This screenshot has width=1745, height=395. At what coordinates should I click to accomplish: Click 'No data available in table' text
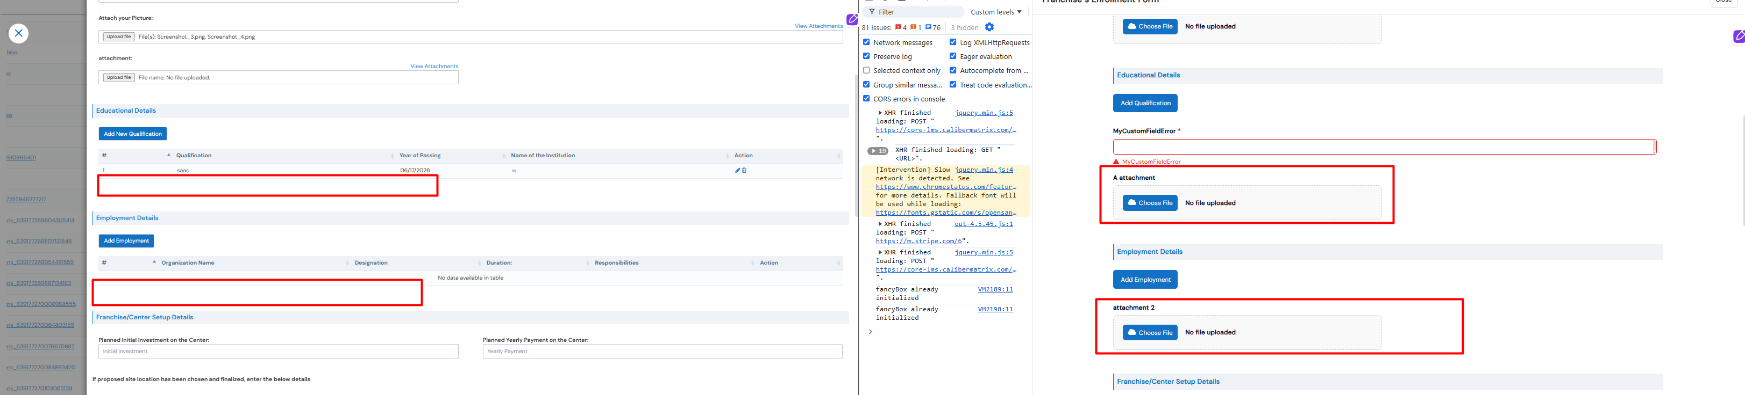point(470,278)
